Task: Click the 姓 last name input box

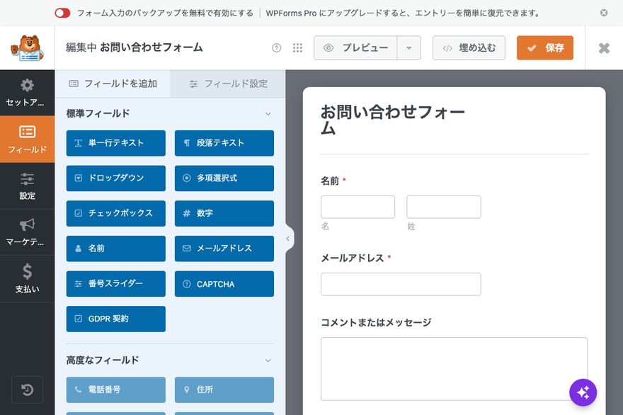Action: pos(443,207)
